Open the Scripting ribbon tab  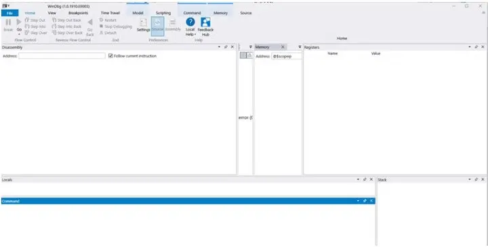click(x=163, y=13)
